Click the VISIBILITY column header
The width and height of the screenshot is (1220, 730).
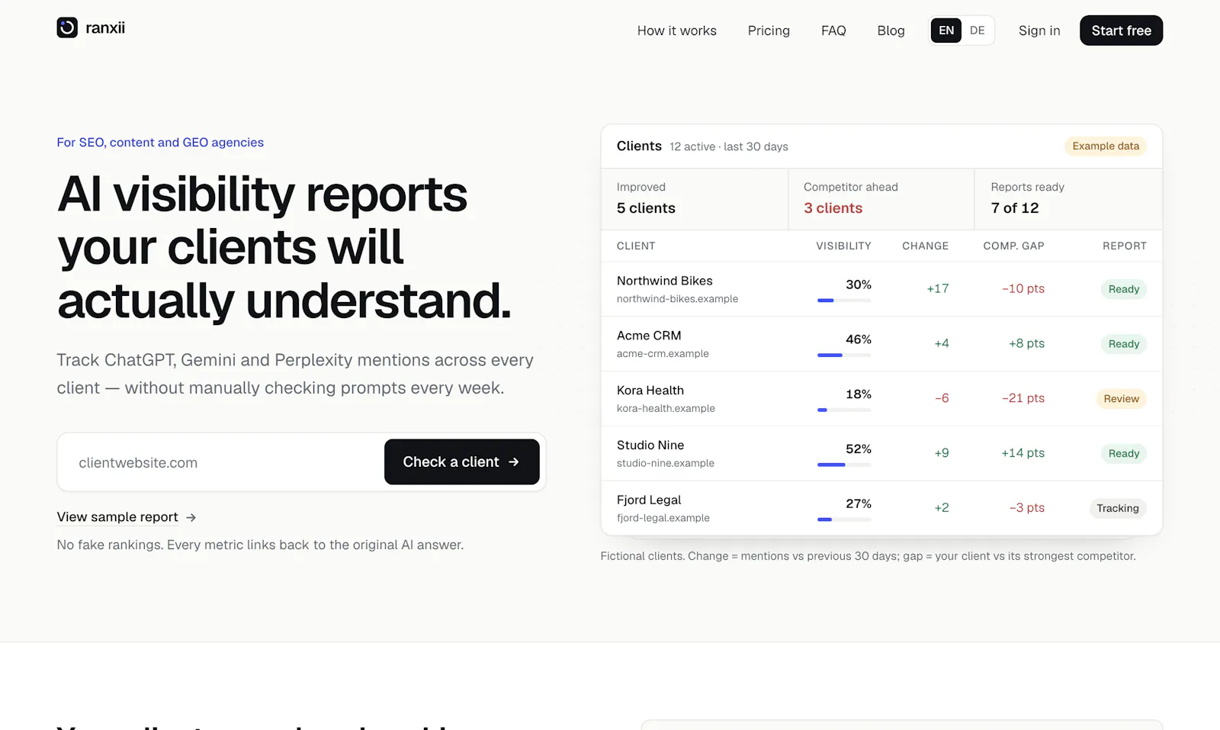point(843,246)
